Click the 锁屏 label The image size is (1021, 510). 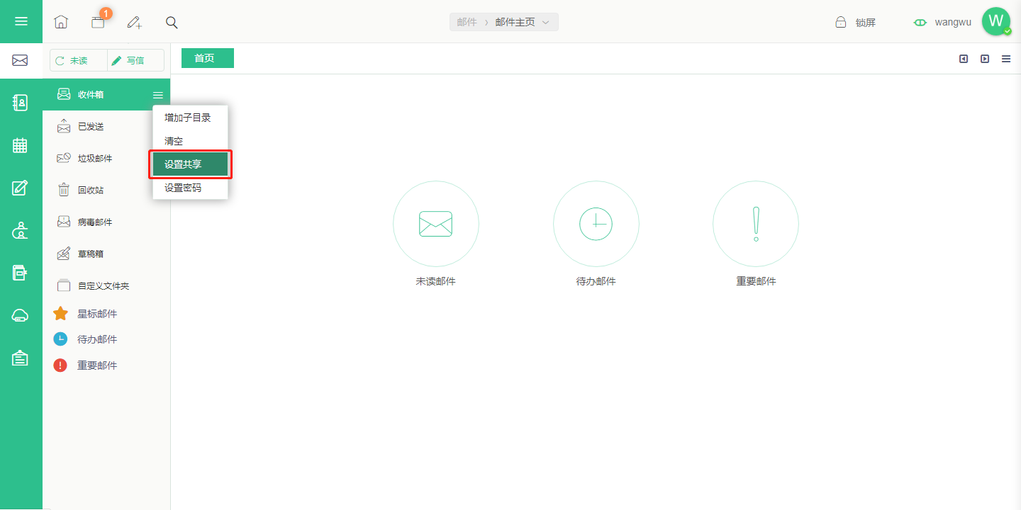[866, 23]
